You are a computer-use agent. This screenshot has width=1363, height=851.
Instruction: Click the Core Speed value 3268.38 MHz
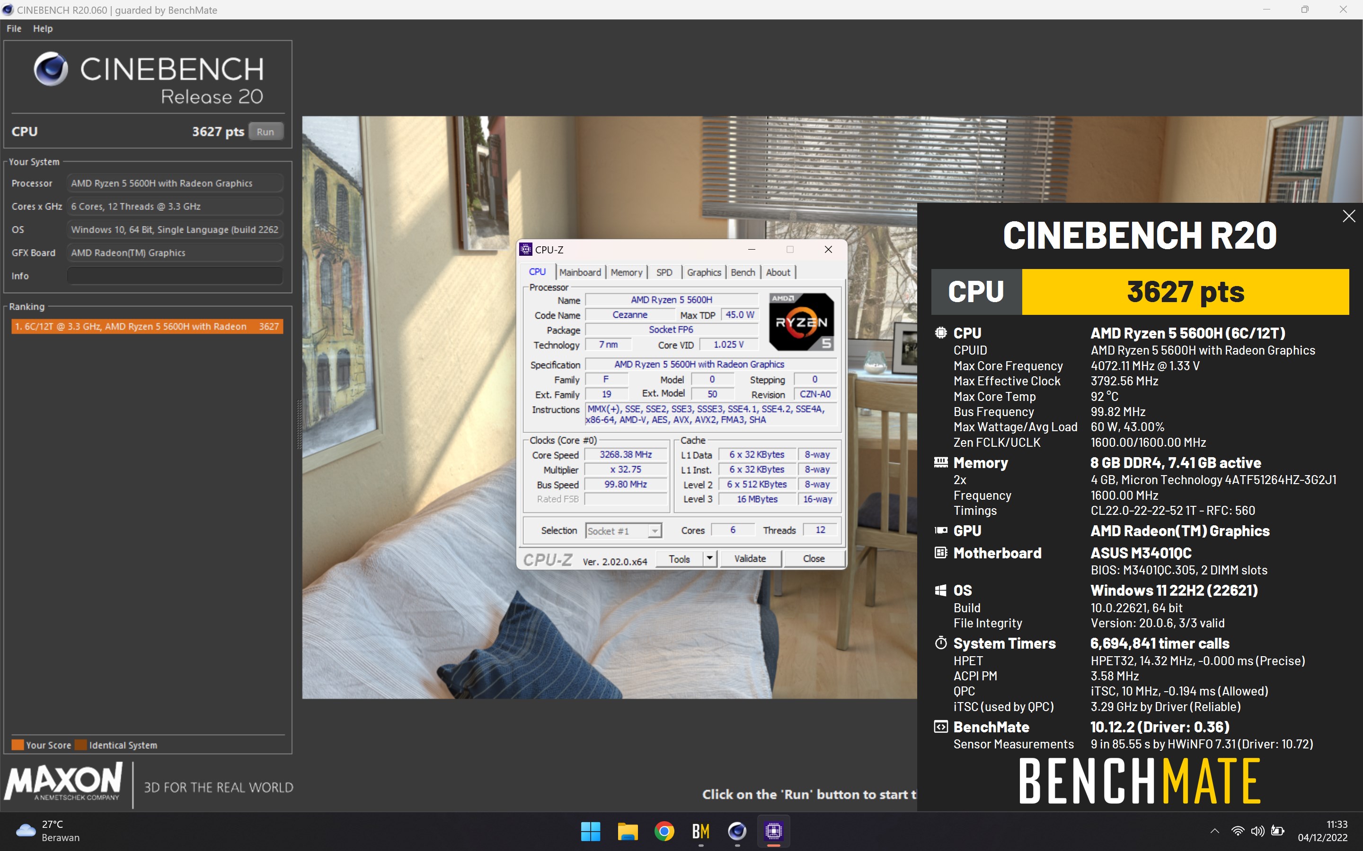tap(625, 455)
